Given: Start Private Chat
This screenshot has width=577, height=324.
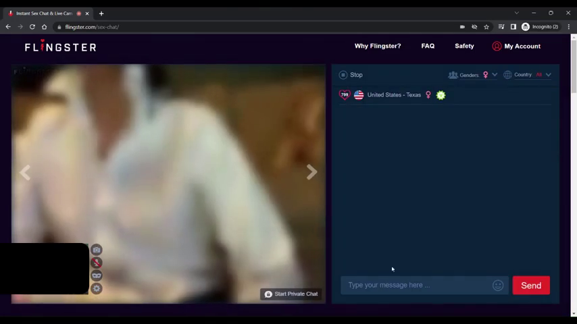Looking at the screenshot, I should (x=291, y=294).
